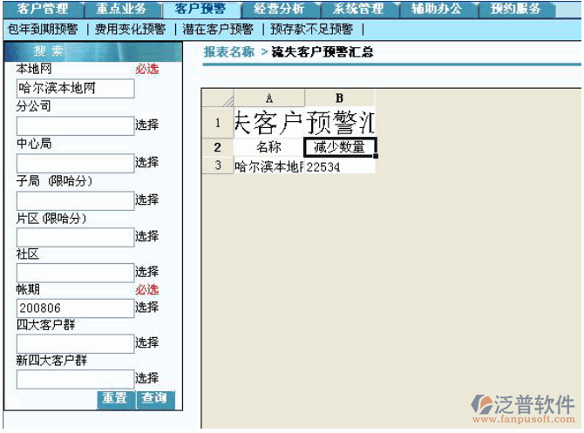Click the select-all corner of the spreadsheet
The height and width of the screenshot is (433, 584).
217,98
